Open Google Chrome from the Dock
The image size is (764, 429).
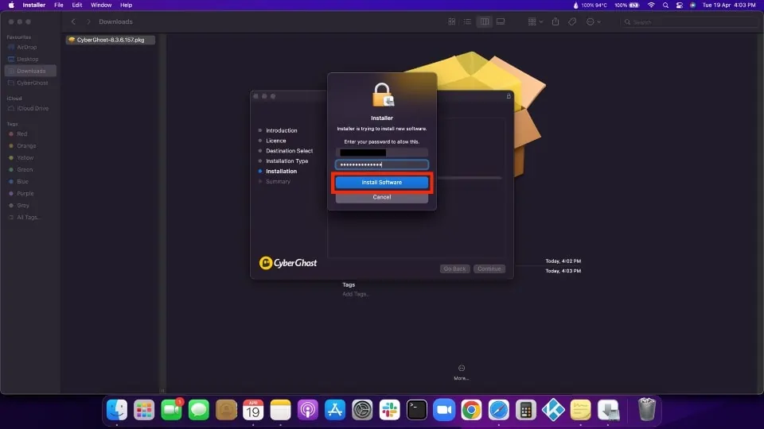pyautogui.click(x=472, y=410)
